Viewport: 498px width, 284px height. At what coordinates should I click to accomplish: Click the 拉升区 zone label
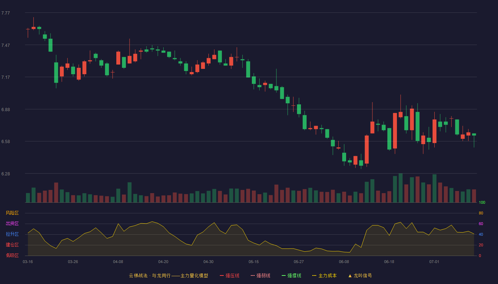click(x=12, y=234)
